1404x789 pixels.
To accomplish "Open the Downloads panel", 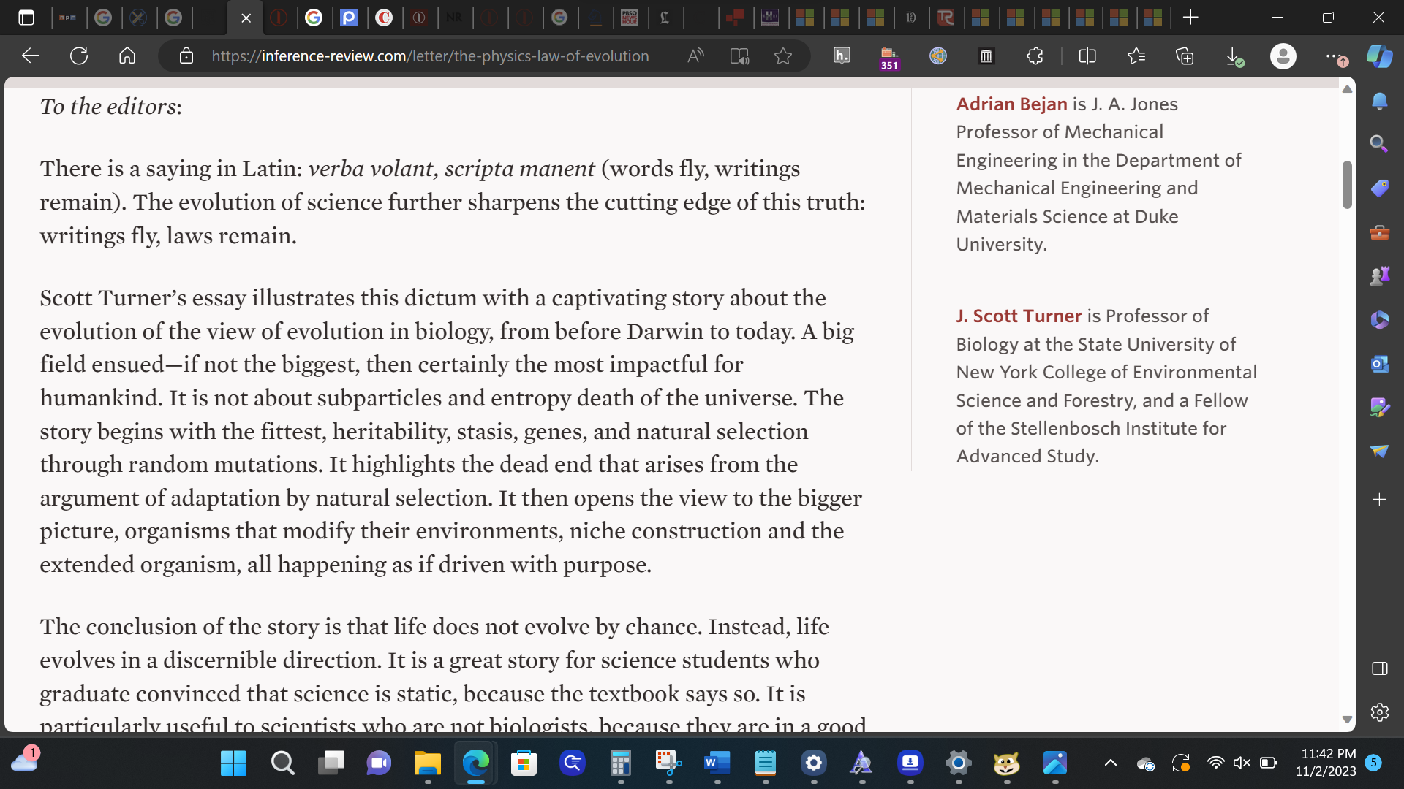I will tap(1234, 56).
